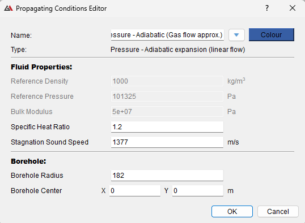Confirm changes with the OK button

click(232, 212)
